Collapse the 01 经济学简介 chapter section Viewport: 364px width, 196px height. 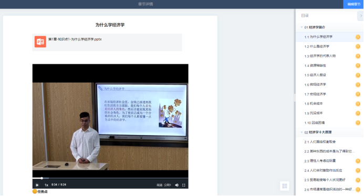pyautogui.click(x=301, y=27)
